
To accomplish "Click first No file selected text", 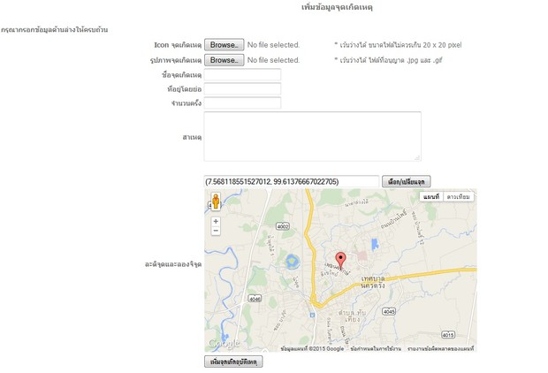I will [x=273, y=45].
